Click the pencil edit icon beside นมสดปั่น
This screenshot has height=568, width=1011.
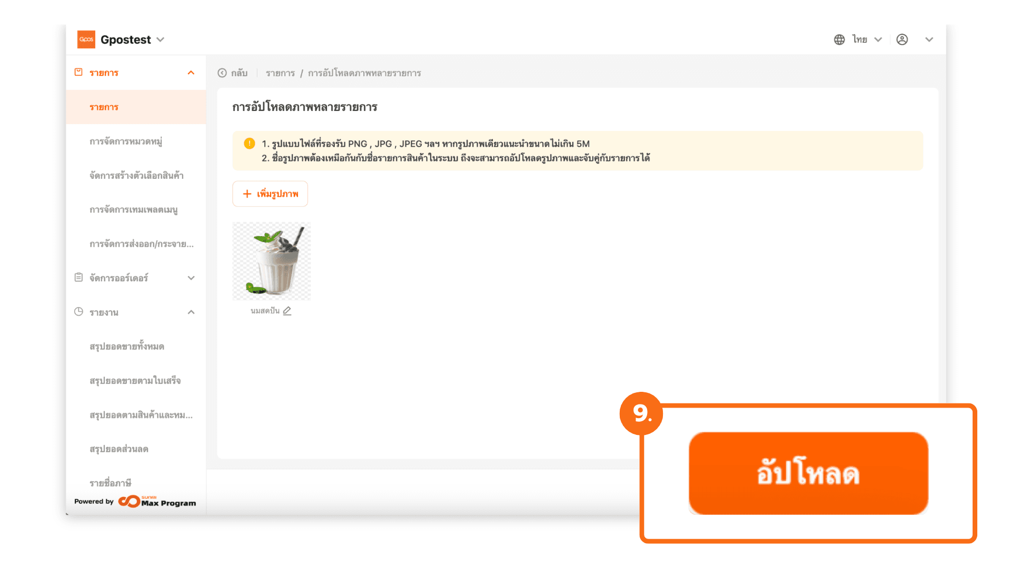click(x=287, y=311)
